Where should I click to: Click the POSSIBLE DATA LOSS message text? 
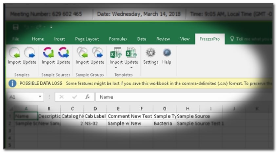point(41,83)
